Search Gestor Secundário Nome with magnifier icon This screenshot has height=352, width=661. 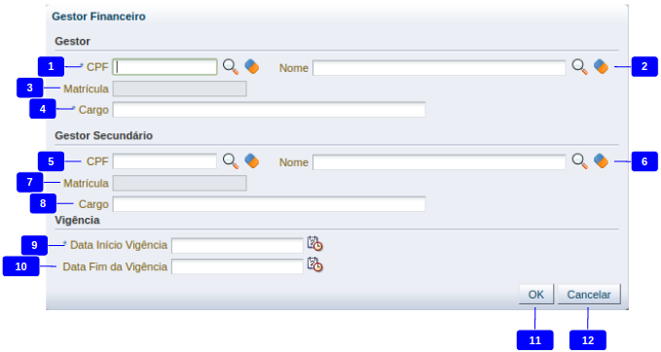click(579, 161)
